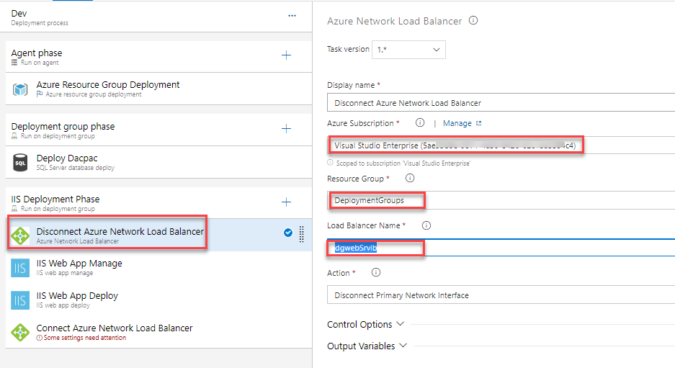Add a task to IIS Deployment Phase
675x368 pixels.
point(286,202)
